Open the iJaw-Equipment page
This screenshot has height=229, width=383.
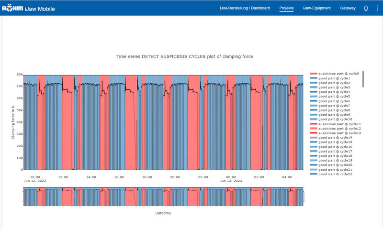(317, 8)
